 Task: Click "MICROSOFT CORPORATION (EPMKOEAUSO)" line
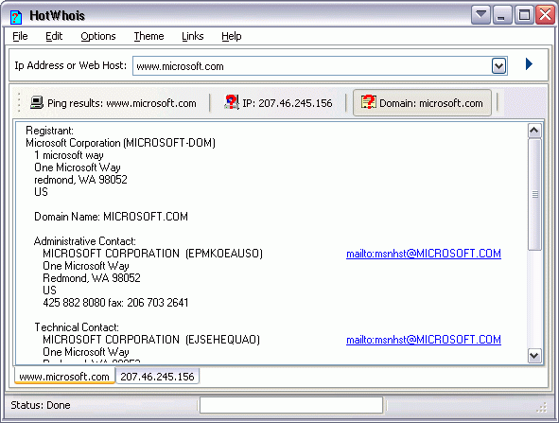click(152, 254)
